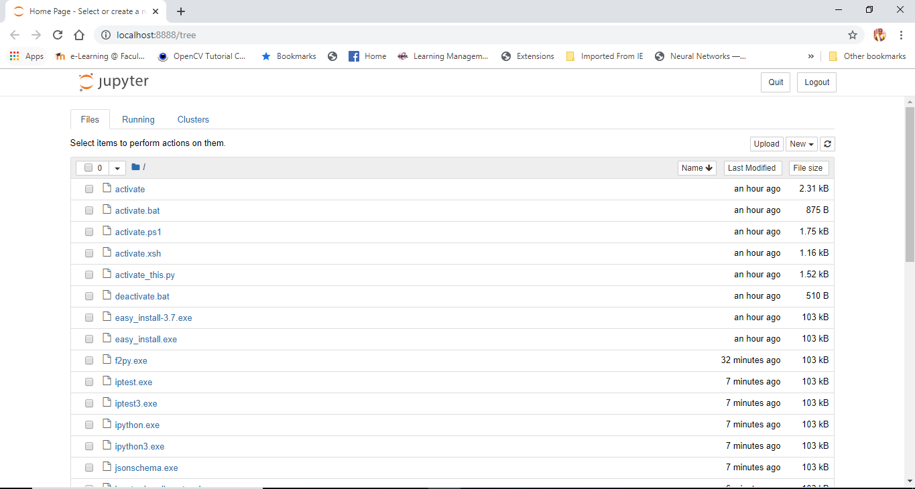Screen dimensions: 915x489
Task: Open the f2py.exe file link
Action: tap(131, 360)
